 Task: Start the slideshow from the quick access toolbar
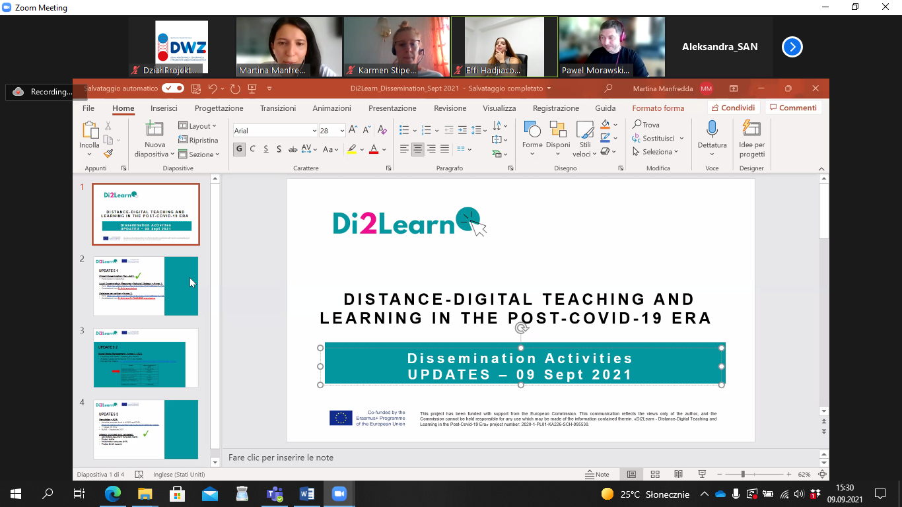pos(252,88)
